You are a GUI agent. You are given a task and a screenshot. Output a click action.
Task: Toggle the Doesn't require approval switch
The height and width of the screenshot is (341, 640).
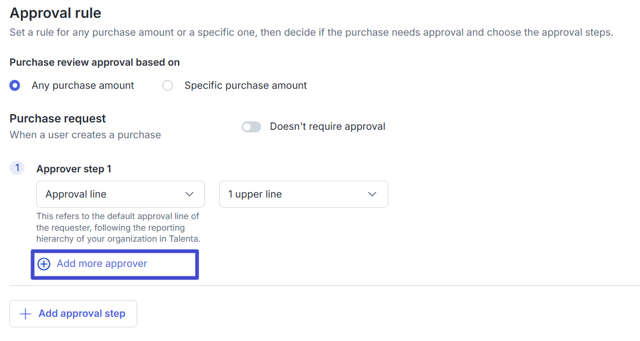[x=251, y=127]
